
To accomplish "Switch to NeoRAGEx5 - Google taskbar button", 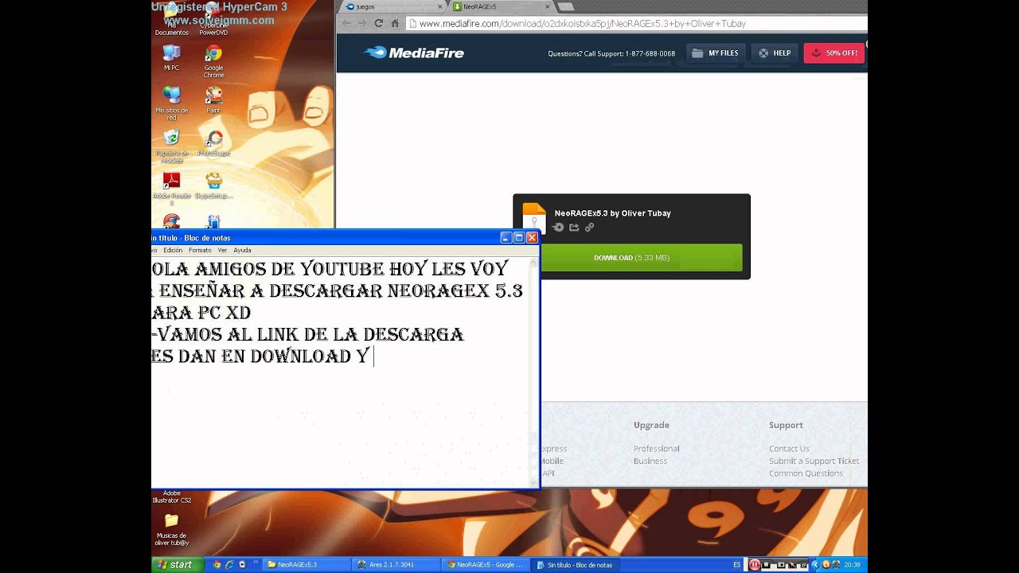I will coord(486,564).
